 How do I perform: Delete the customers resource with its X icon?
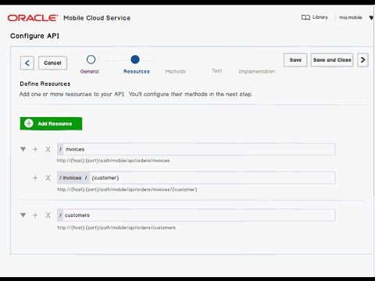pyautogui.click(x=48, y=215)
